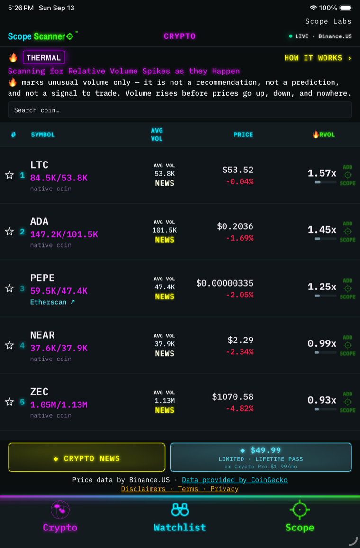360x548 pixels.
Task: Open PEPE Etherscan link
Action: pos(53,302)
